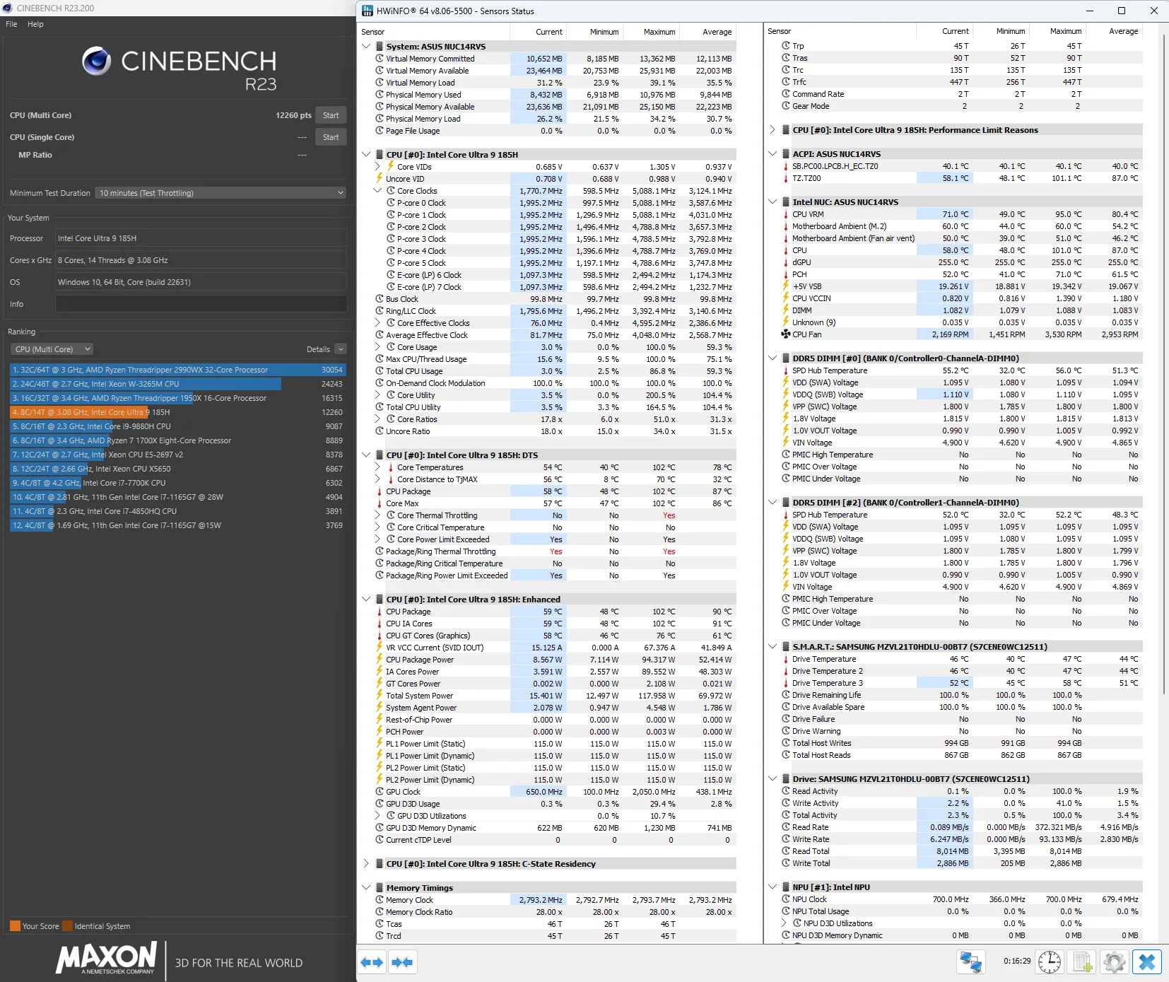Start the CPU (Multi Core) test
The image size is (1169, 982).
click(331, 115)
